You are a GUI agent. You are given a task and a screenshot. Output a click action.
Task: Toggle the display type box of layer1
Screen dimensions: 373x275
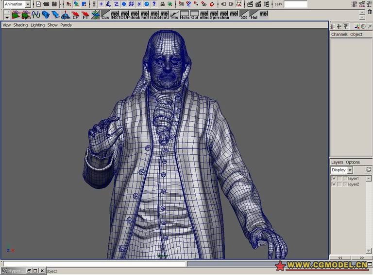(339, 179)
